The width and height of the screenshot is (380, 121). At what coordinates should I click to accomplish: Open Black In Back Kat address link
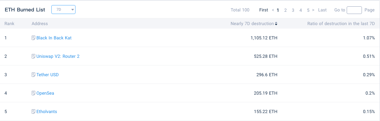[54, 38]
